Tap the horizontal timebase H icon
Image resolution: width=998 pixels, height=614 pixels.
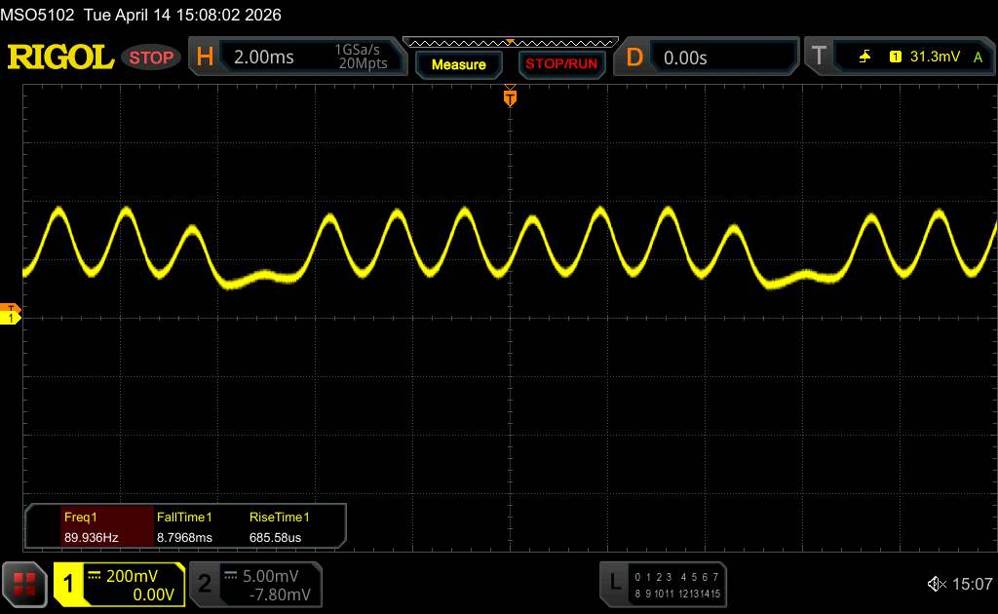pyautogui.click(x=205, y=58)
